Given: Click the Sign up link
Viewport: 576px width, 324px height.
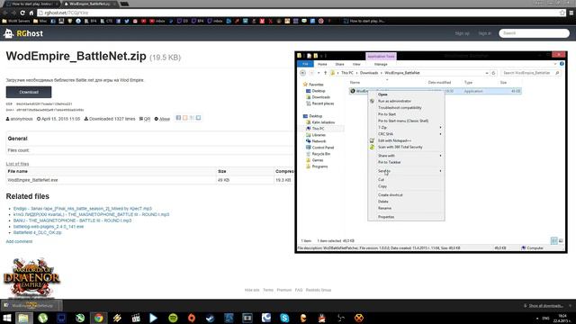Looking at the screenshot, I should pos(462,33).
